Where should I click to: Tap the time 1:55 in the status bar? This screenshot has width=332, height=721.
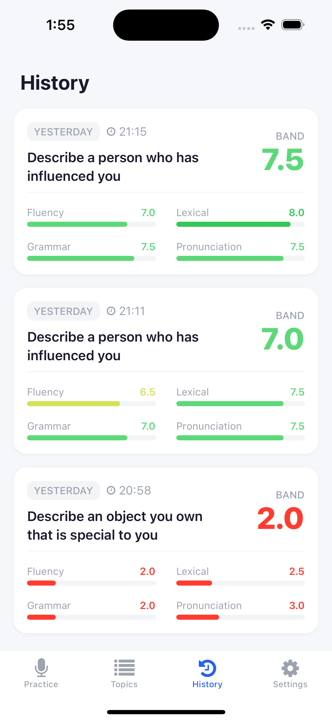click(61, 25)
